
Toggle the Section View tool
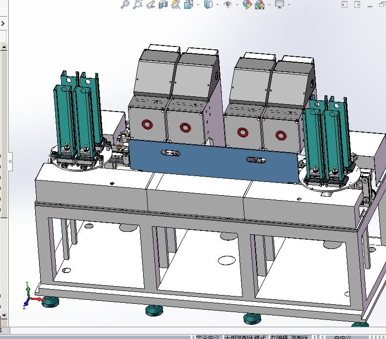163,4
